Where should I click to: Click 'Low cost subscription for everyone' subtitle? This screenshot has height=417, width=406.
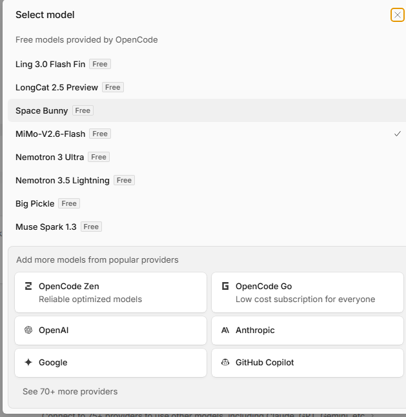tap(305, 299)
